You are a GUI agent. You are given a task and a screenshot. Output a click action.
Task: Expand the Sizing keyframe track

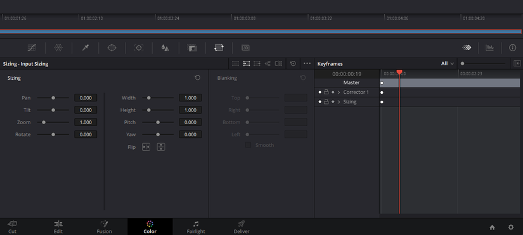[x=339, y=102]
